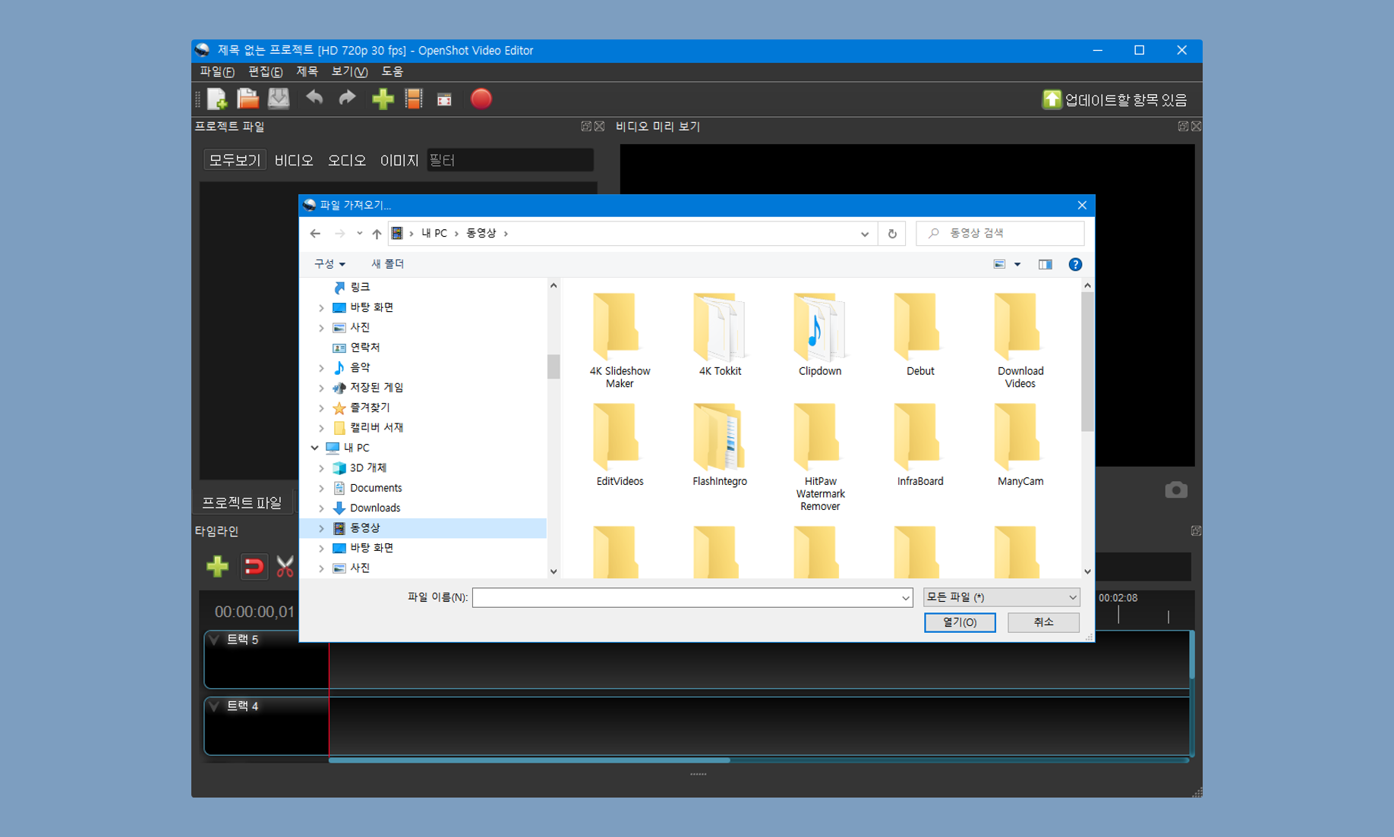The width and height of the screenshot is (1394, 837).
Task: Collapse the 내 PC tree node
Action: tap(314, 448)
